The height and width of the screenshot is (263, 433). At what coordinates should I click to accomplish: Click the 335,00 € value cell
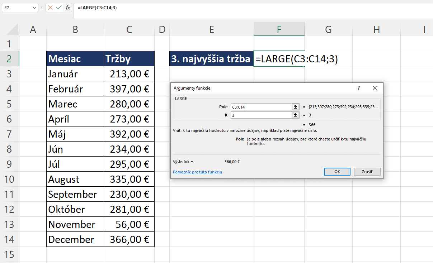pos(129,179)
